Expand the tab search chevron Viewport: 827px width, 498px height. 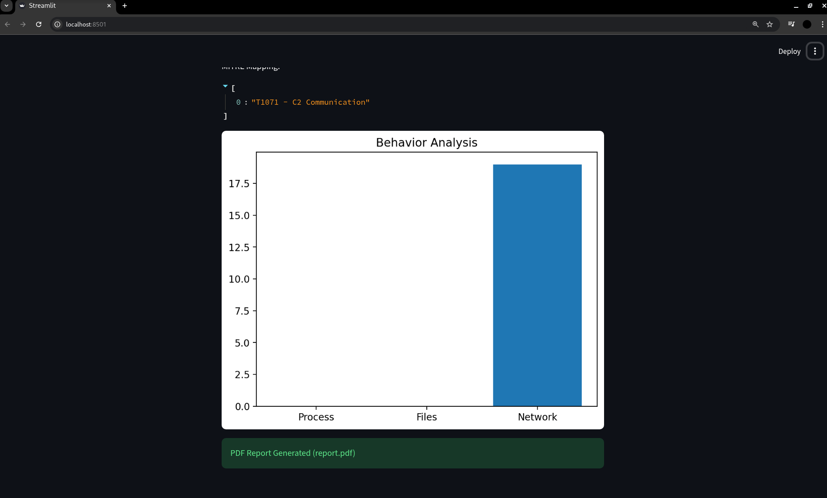tap(6, 6)
